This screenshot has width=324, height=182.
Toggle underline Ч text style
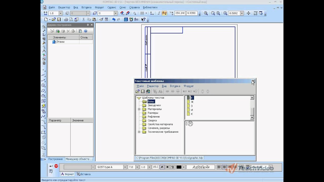click(x=172, y=167)
